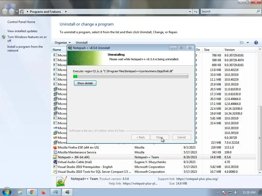Image resolution: width=262 pixels, height=196 pixels.
Task: Open the volume speaker tray icon
Action: point(236,192)
